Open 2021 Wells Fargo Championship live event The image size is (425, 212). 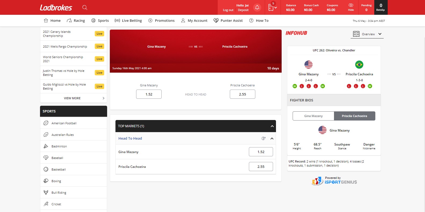coord(74,46)
